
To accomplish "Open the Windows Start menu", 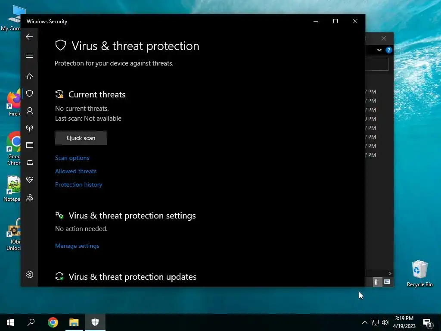I will tap(10, 322).
